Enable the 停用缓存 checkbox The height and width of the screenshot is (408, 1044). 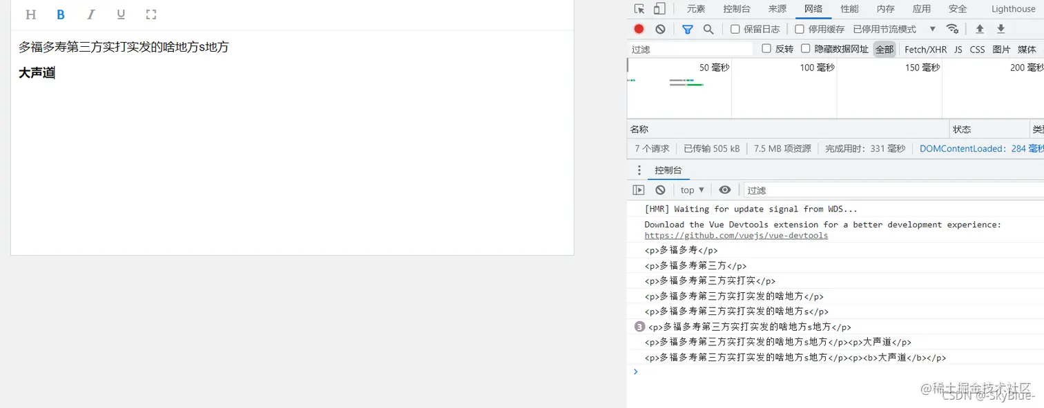tap(800, 29)
